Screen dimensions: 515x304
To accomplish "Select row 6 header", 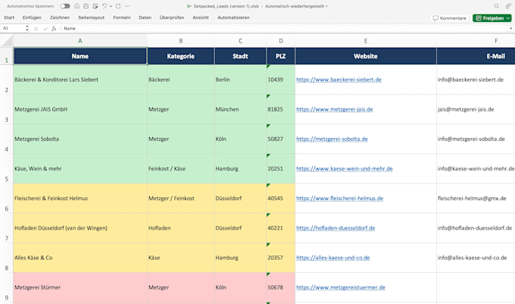I will pyautogui.click(x=7, y=198).
